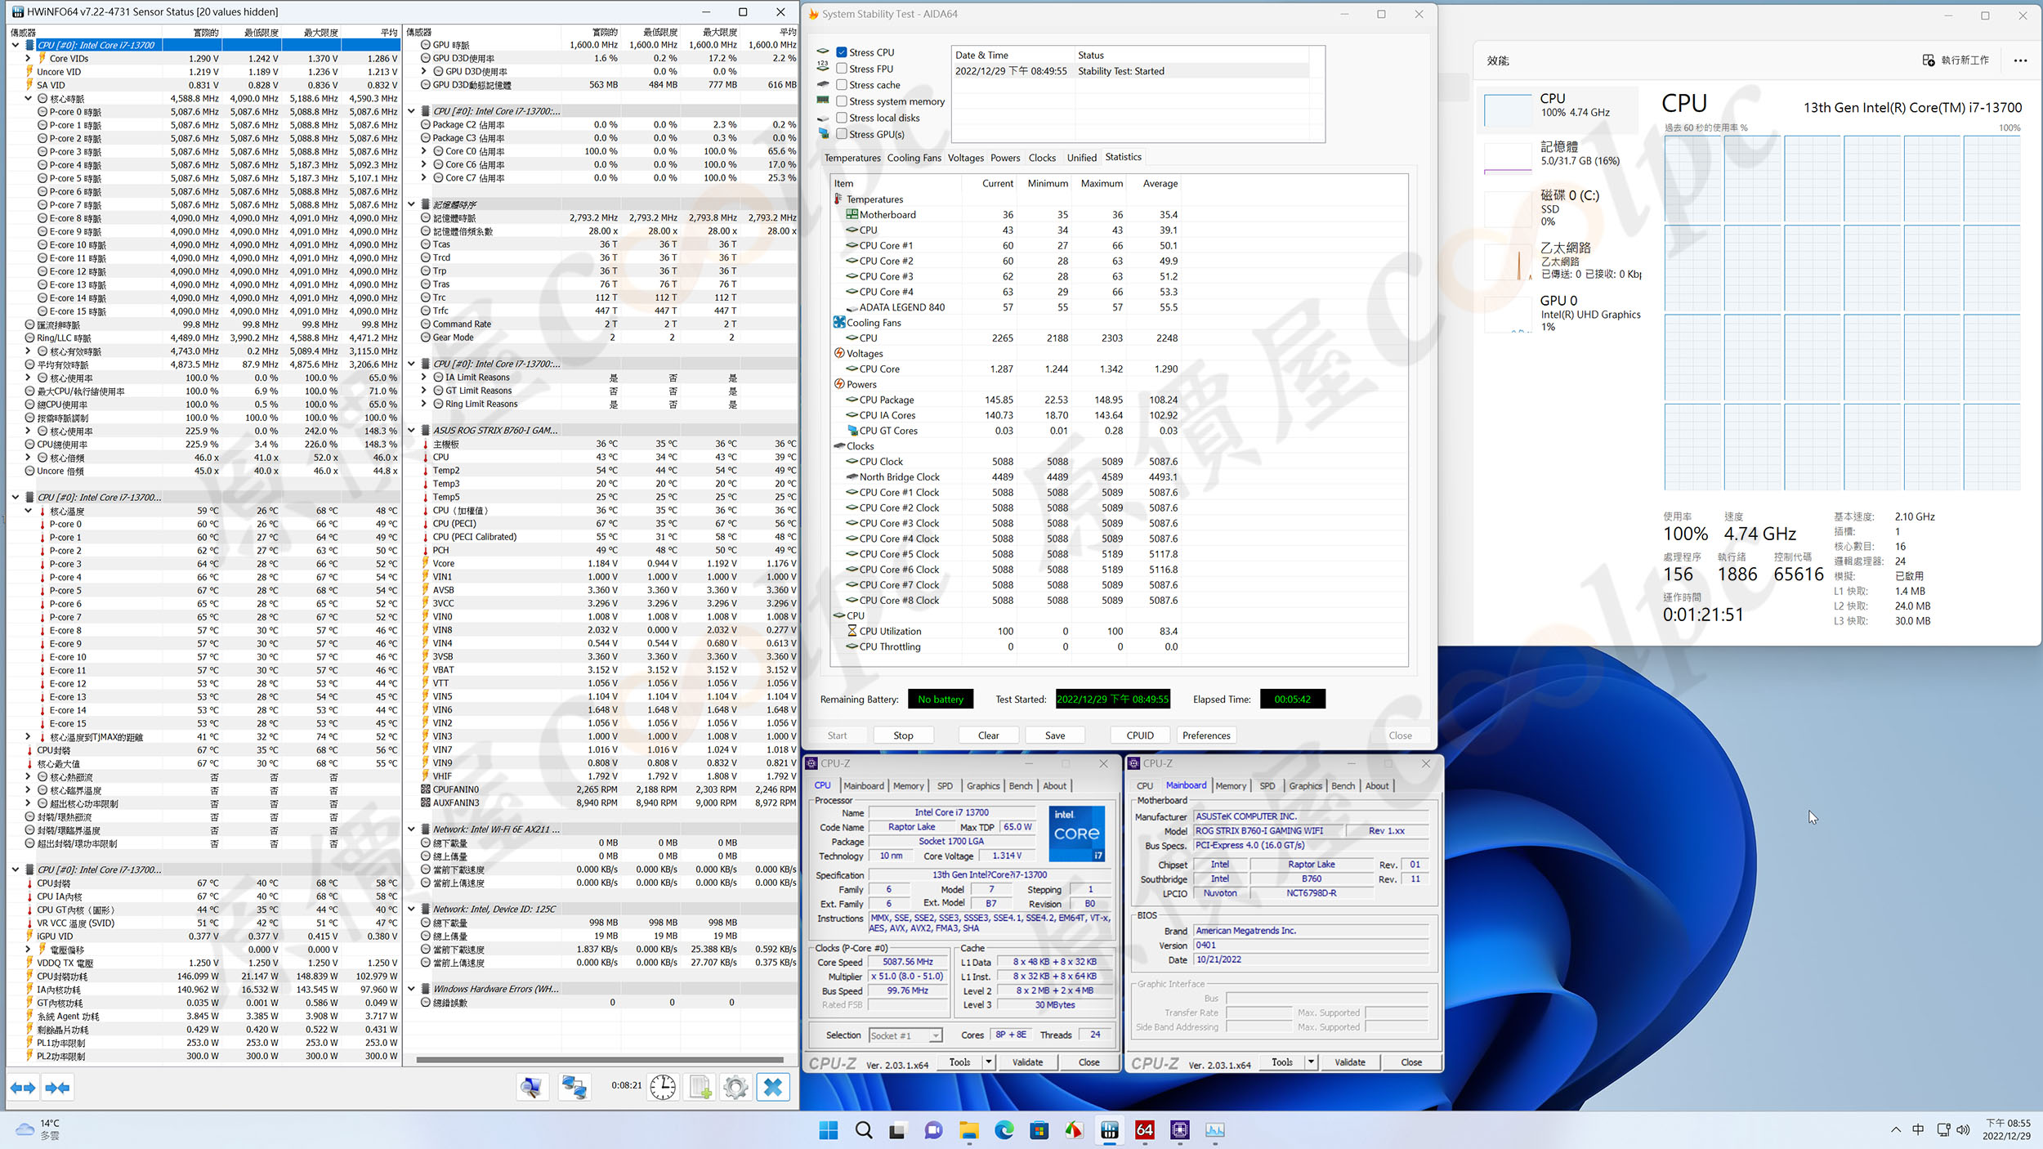Screen dimensions: 2043x1149
Task: Click the Core C0 佔用率 row in HWiNFO
Action: point(601,151)
